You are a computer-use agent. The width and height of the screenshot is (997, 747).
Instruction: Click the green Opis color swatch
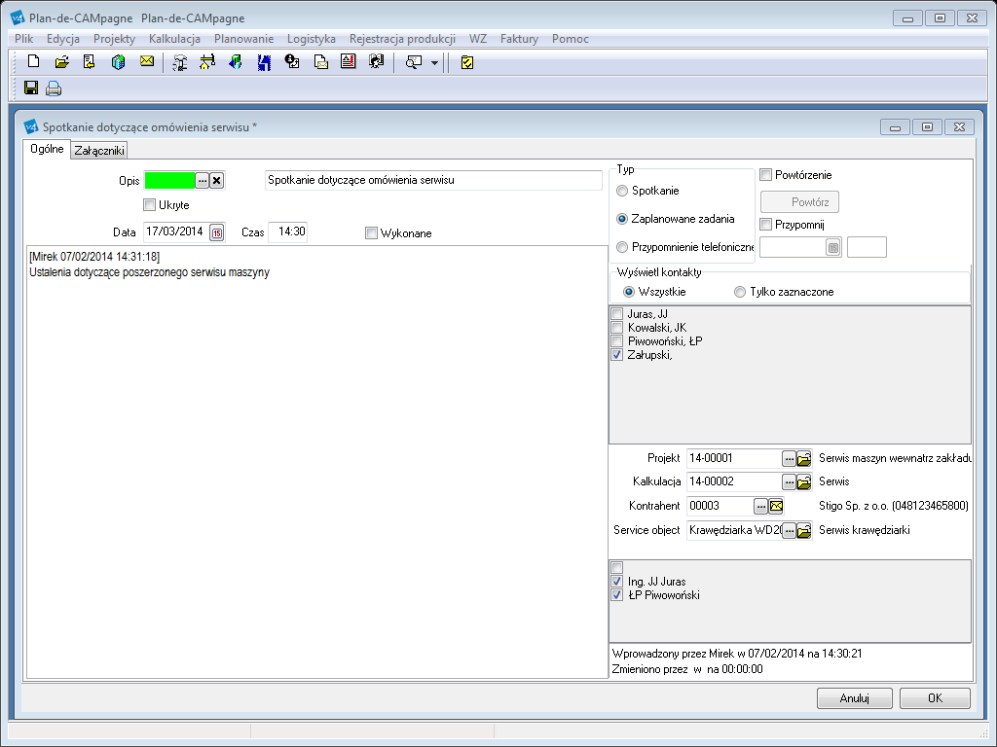(169, 180)
